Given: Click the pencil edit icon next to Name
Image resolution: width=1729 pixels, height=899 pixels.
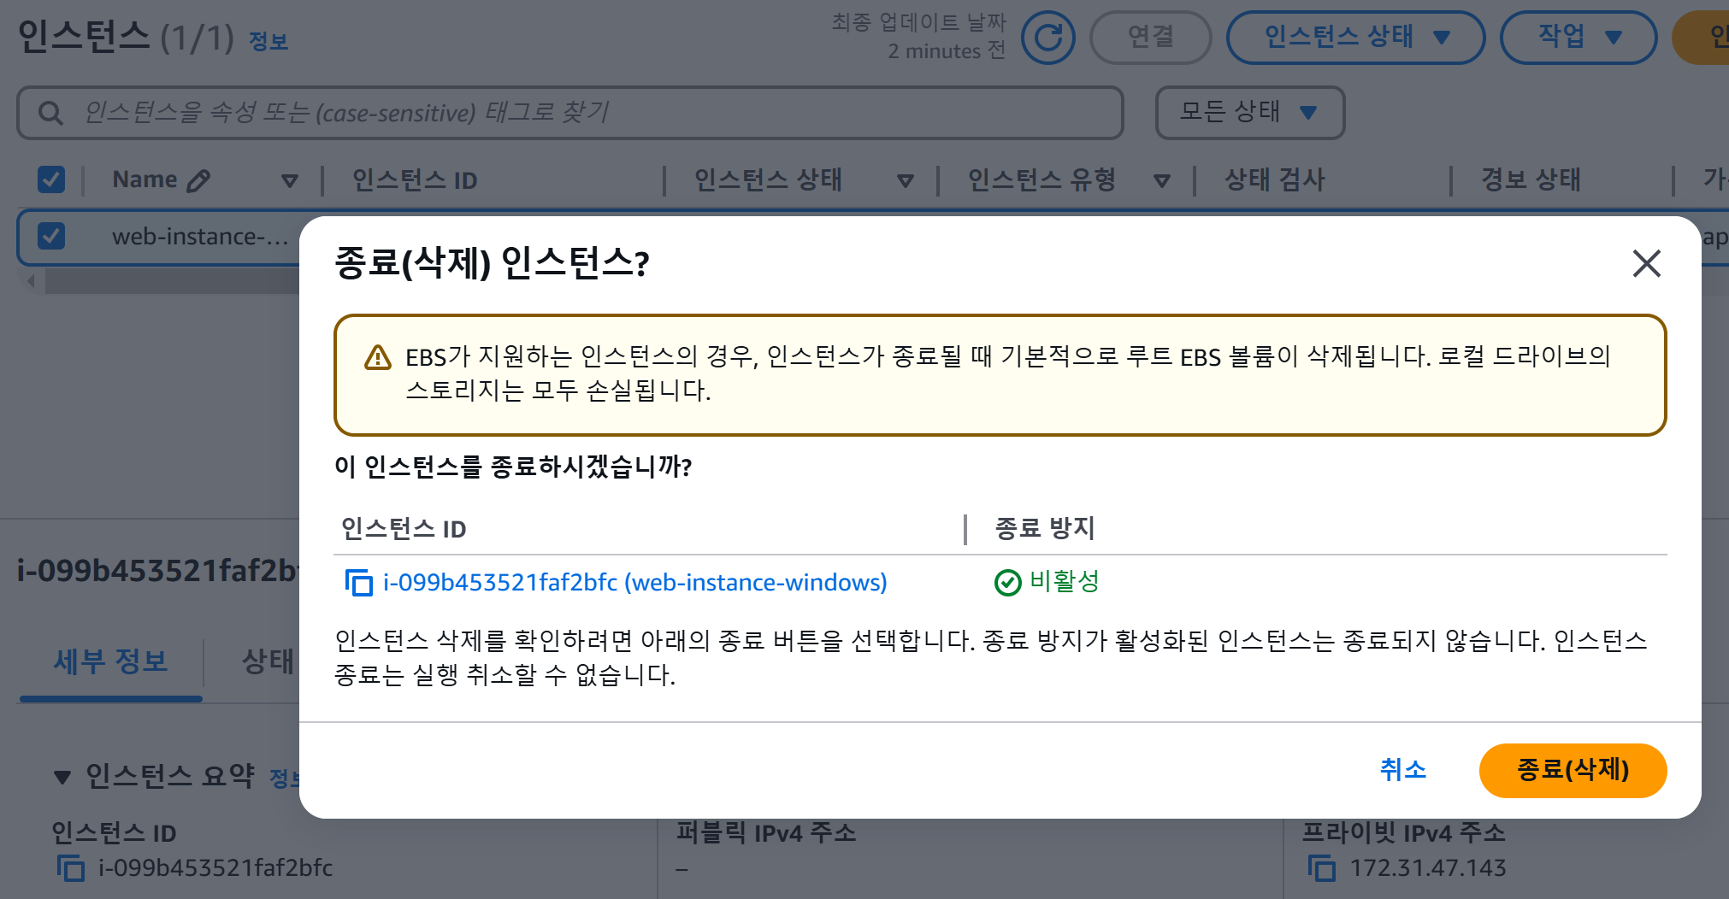Looking at the screenshot, I should [198, 180].
